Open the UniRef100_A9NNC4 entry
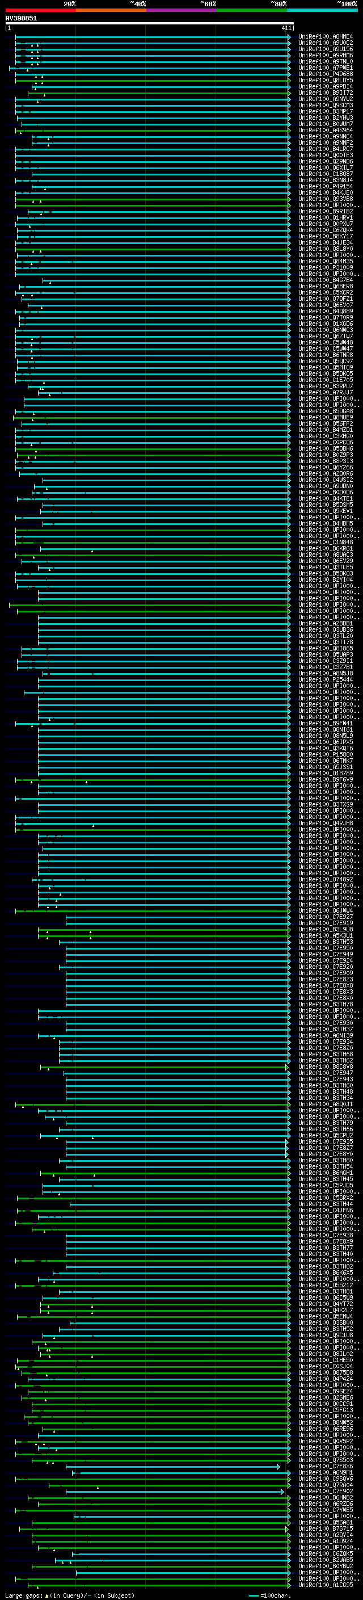363x1600 pixels. coord(325,137)
